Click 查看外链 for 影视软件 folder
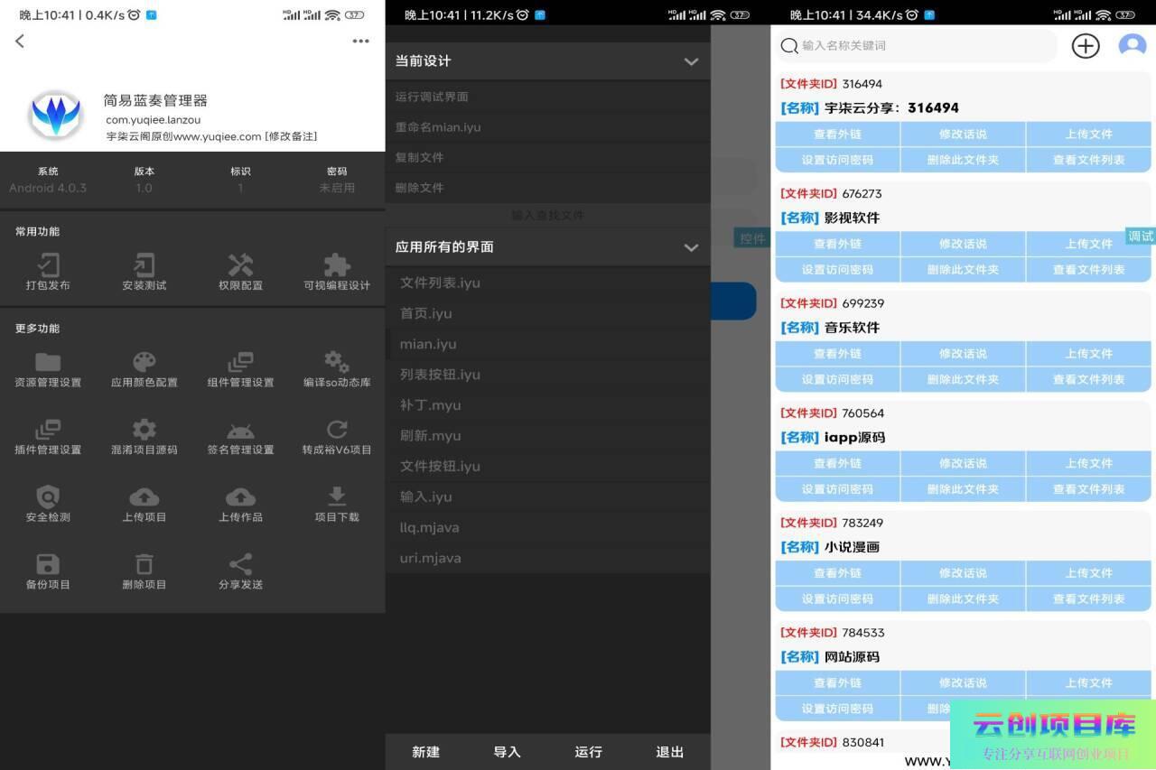1156x770 pixels. 837,244
